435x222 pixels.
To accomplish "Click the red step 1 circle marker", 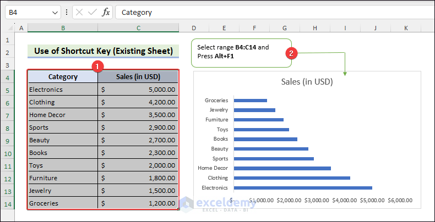I will pyautogui.click(x=97, y=66).
